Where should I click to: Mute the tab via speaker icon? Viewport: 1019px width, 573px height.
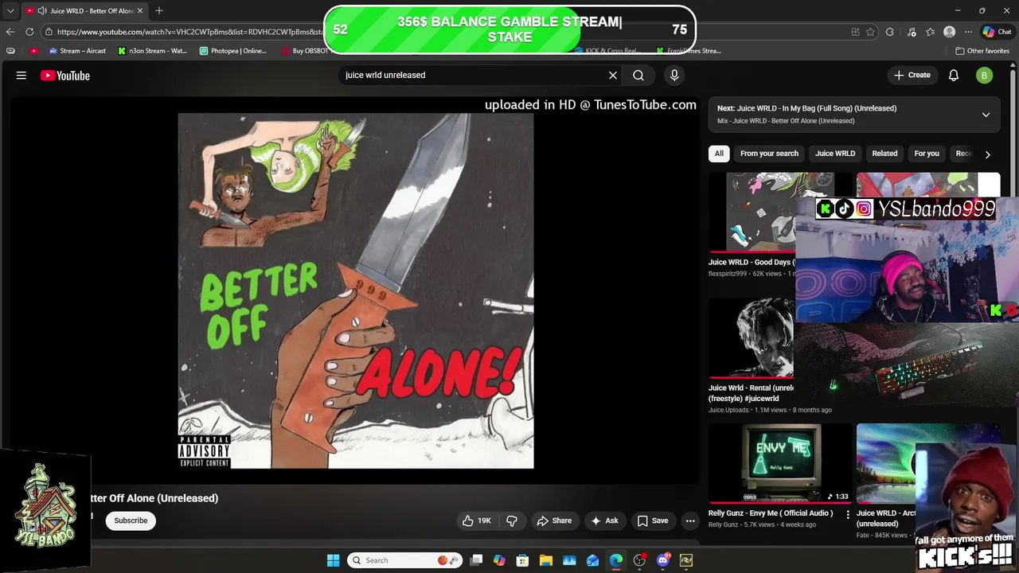tap(41, 10)
